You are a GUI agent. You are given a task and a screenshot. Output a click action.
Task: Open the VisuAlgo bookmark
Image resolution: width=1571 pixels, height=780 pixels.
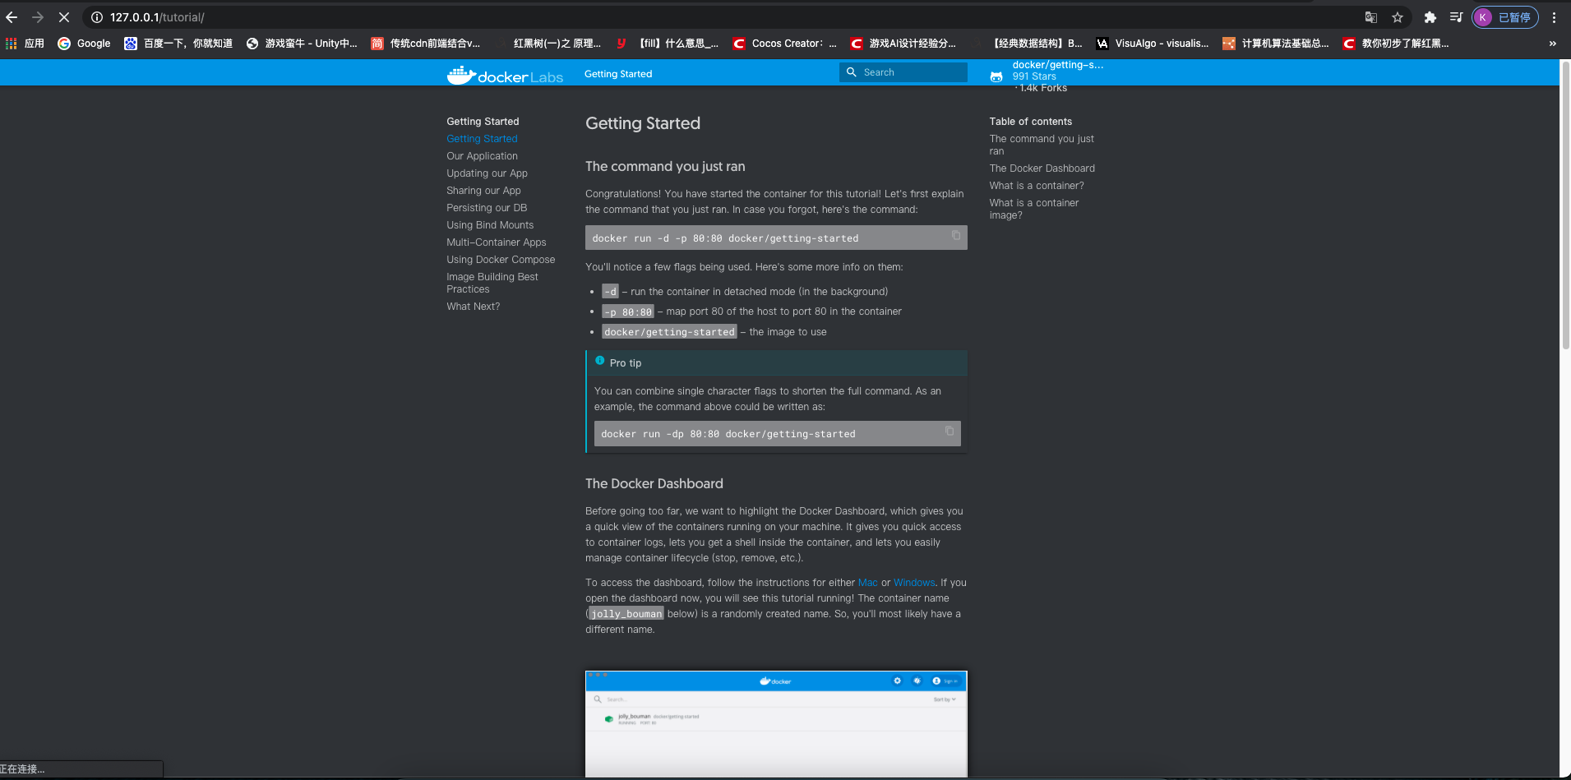point(1153,44)
